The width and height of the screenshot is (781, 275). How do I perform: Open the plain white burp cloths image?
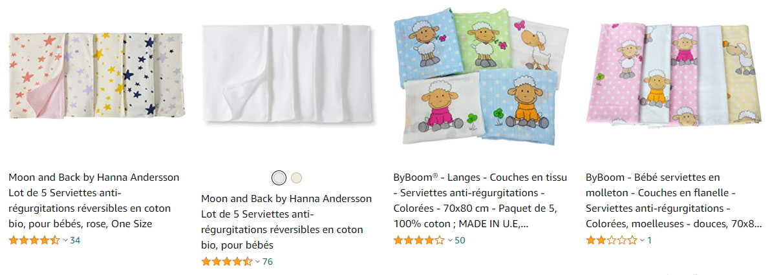288,74
